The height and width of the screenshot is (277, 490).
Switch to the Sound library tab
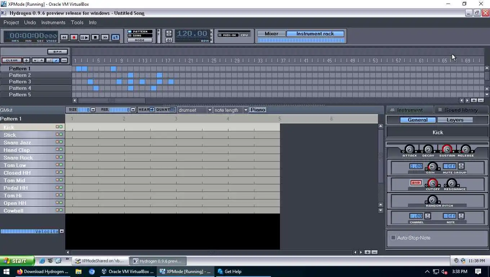[x=461, y=110]
